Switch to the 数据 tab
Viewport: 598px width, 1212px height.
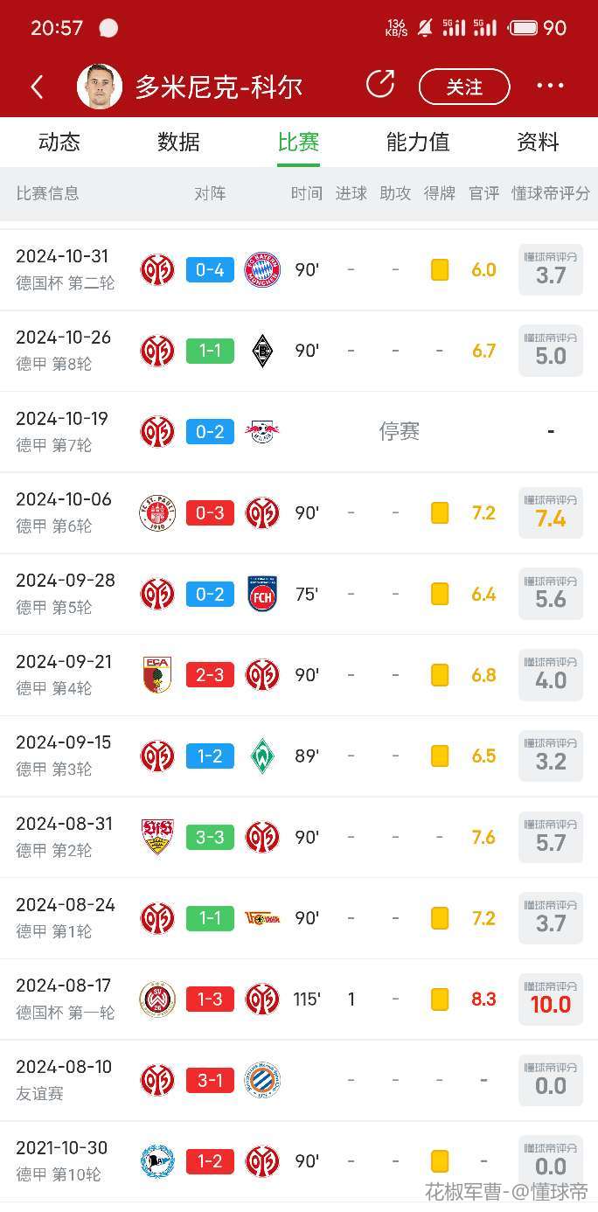click(179, 142)
